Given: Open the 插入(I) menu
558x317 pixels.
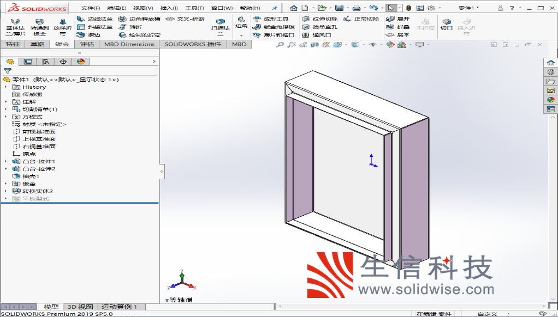Looking at the screenshot, I should pyautogui.click(x=169, y=8).
